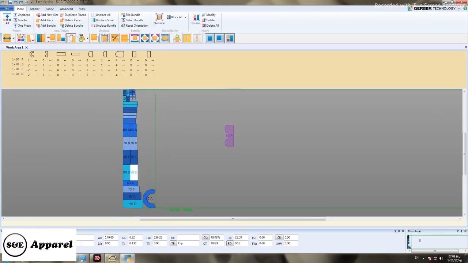Click the scissors split piece tool
The width and height of the screenshot is (468, 263).
(x=115, y=38)
